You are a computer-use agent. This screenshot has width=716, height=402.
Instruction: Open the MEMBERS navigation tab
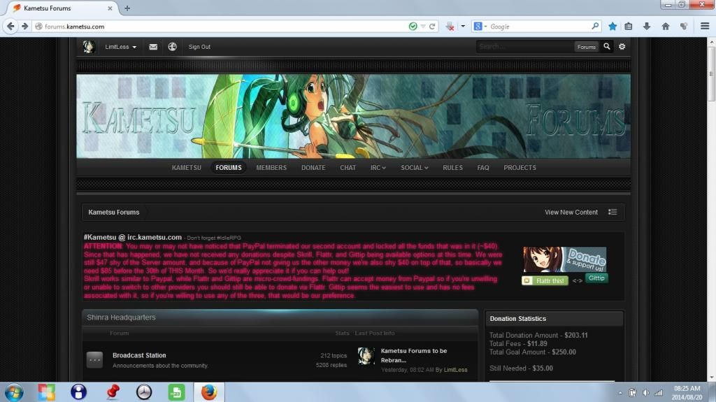point(271,168)
